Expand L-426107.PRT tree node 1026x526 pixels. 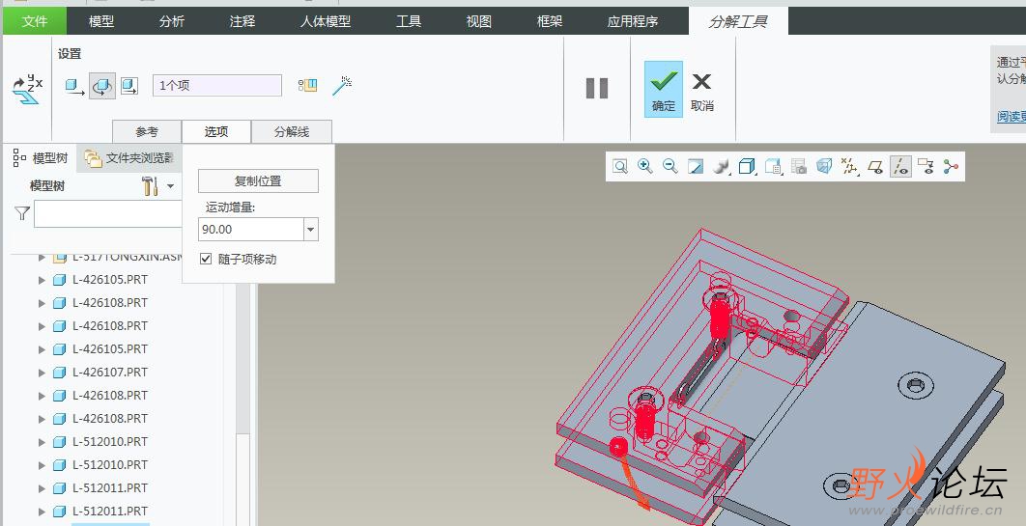coord(42,373)
